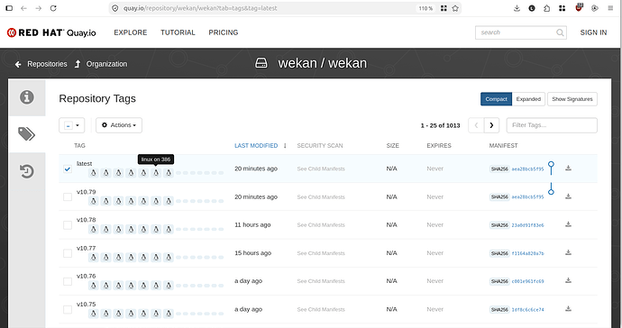Click the SIZE column header
Screen dimensions: 622x328
tap(393, 146)
